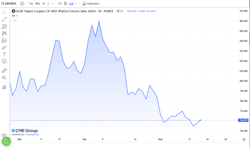Click the 760.893 current price label

[x=243, y=120]
